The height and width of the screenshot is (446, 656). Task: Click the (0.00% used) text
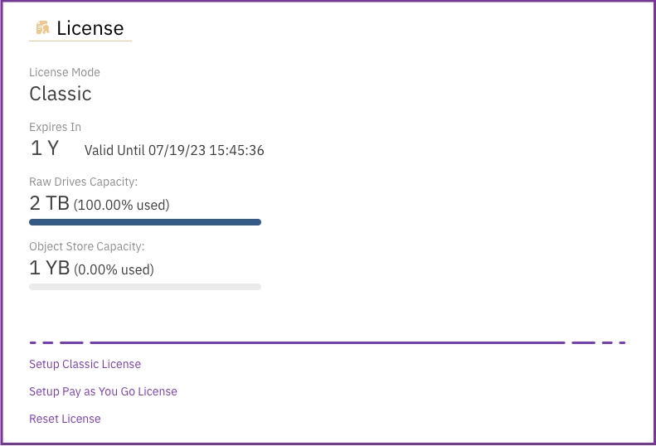[x=114, y=269]
